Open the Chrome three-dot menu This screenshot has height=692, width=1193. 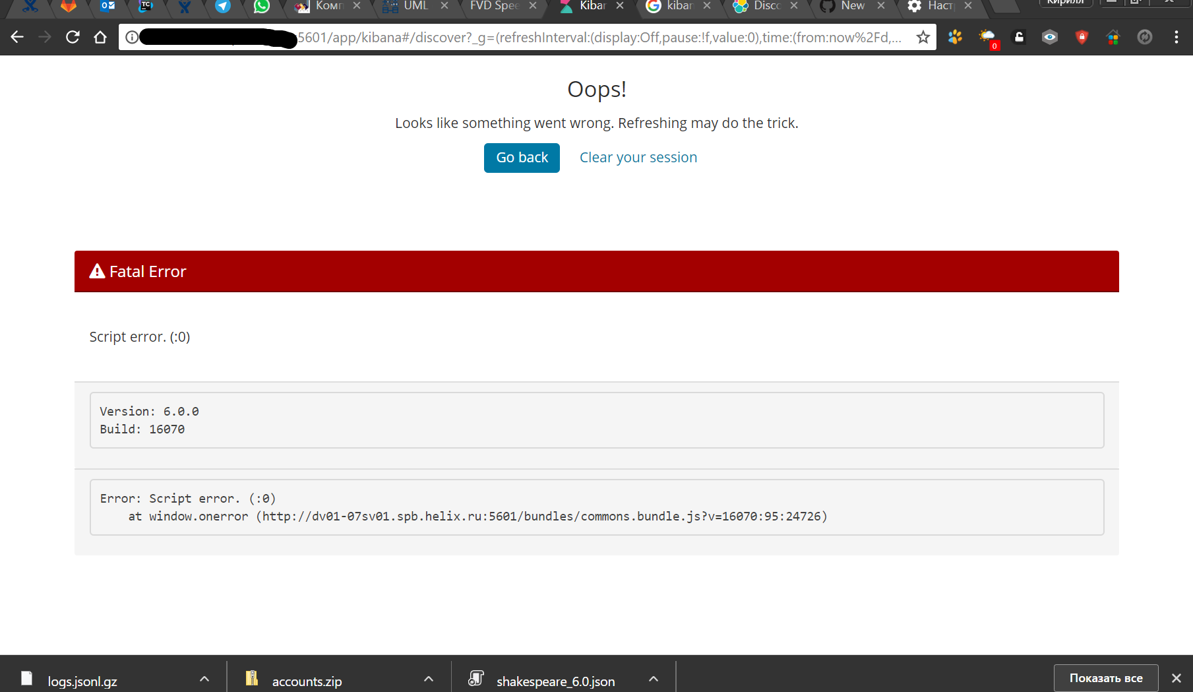click(x=1177, y=38)
